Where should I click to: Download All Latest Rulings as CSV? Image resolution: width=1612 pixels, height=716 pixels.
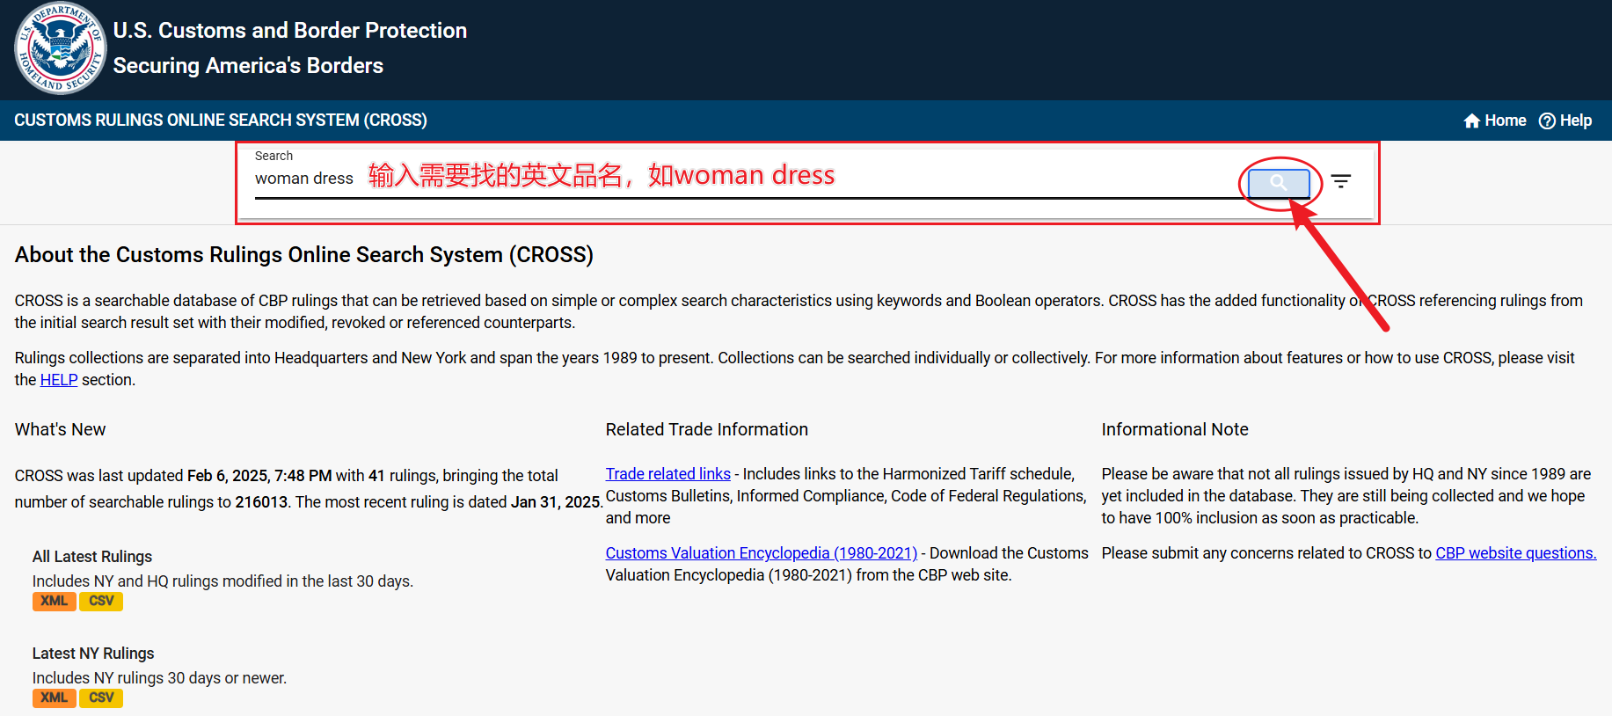click(x=101, y=601)
